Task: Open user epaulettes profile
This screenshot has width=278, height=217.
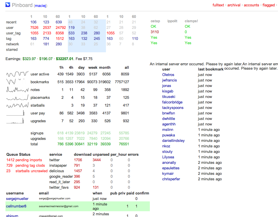Action: coord(171,168)
